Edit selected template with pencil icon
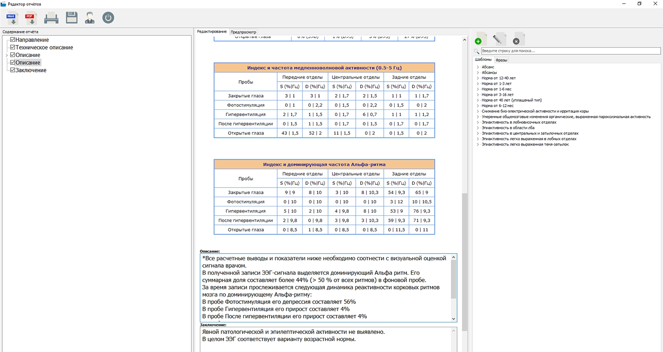 pyautogui.click(x=499, y=39)
